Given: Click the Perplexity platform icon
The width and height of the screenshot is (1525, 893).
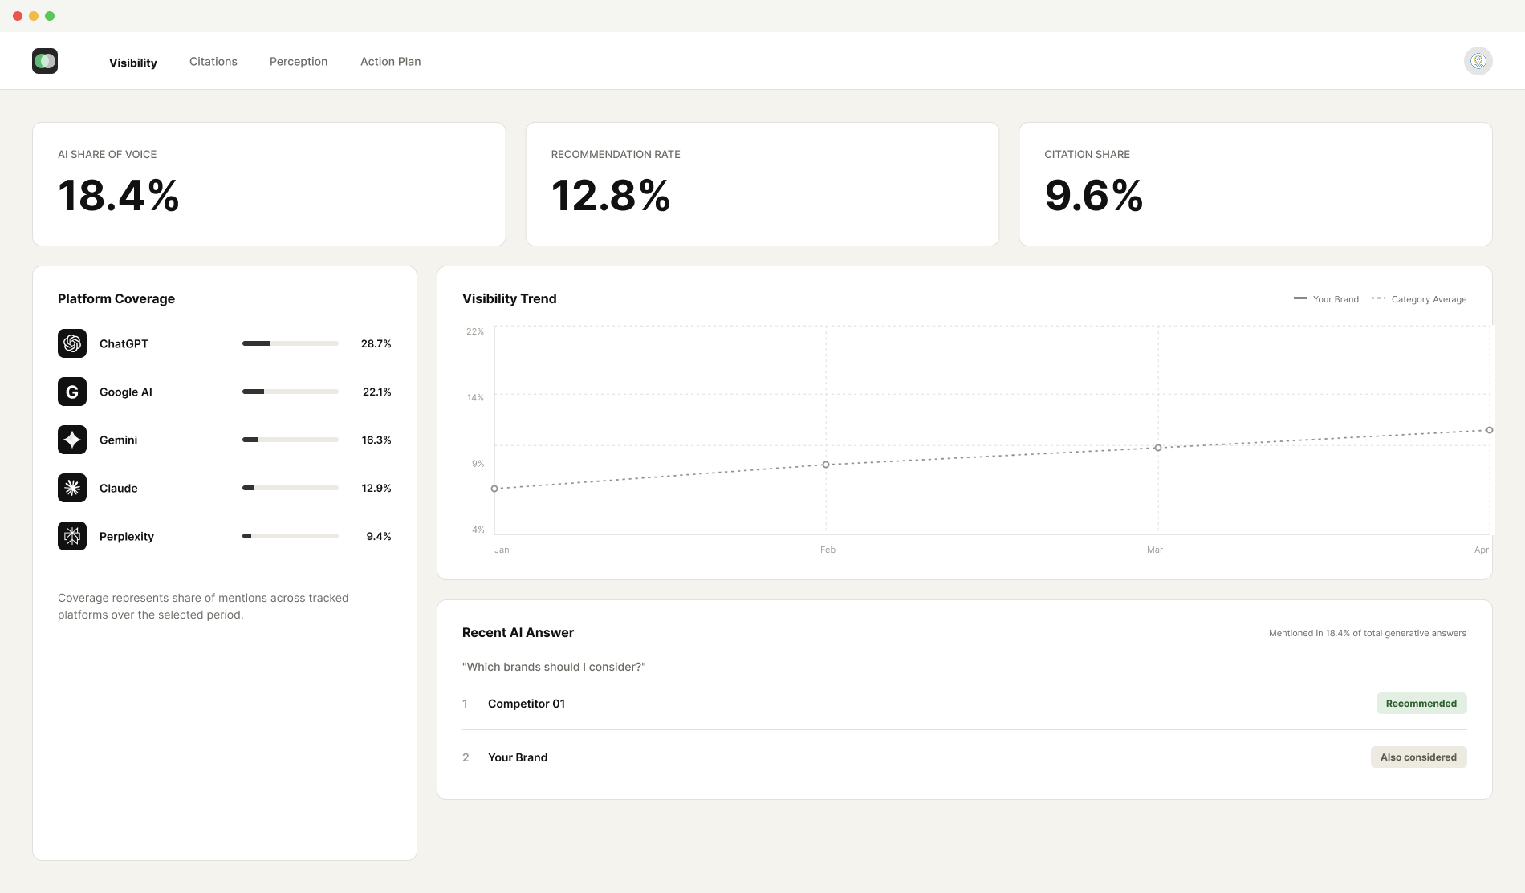Looking at the screenshot, I should tap(72, 536).
